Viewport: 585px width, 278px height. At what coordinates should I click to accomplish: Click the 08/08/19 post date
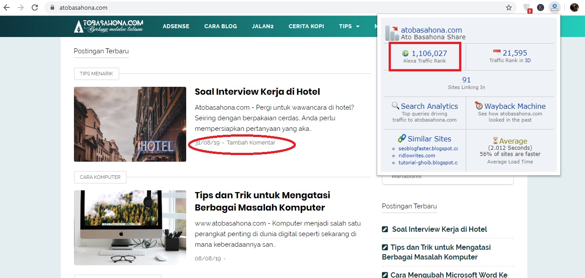coord(208,258)
